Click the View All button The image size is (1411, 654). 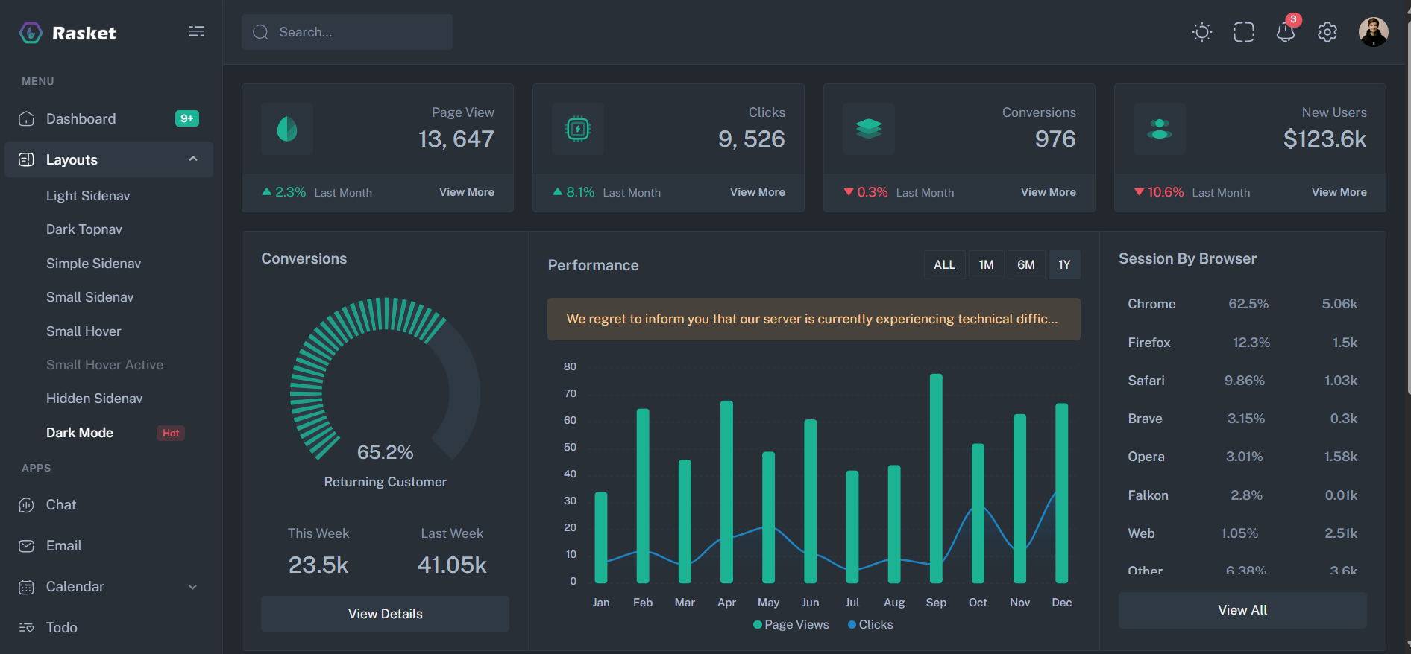click(x=1242, y=610)
